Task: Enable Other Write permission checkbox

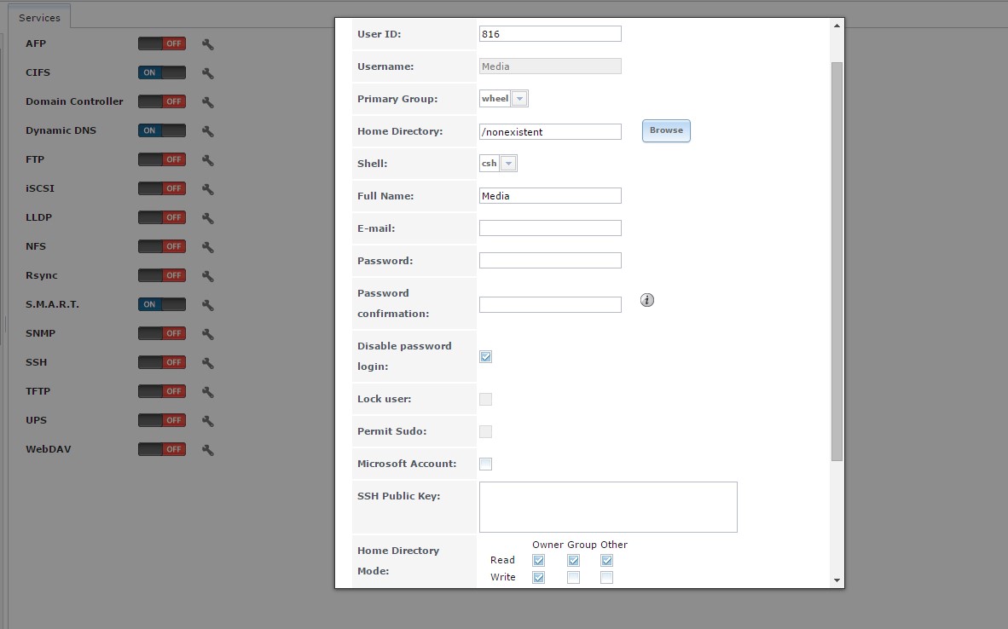Action: pos(606,578)
